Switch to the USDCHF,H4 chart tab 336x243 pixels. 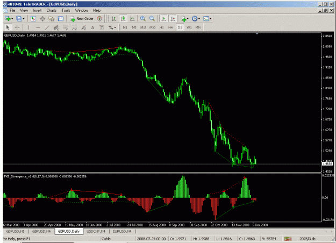point(96,231)
